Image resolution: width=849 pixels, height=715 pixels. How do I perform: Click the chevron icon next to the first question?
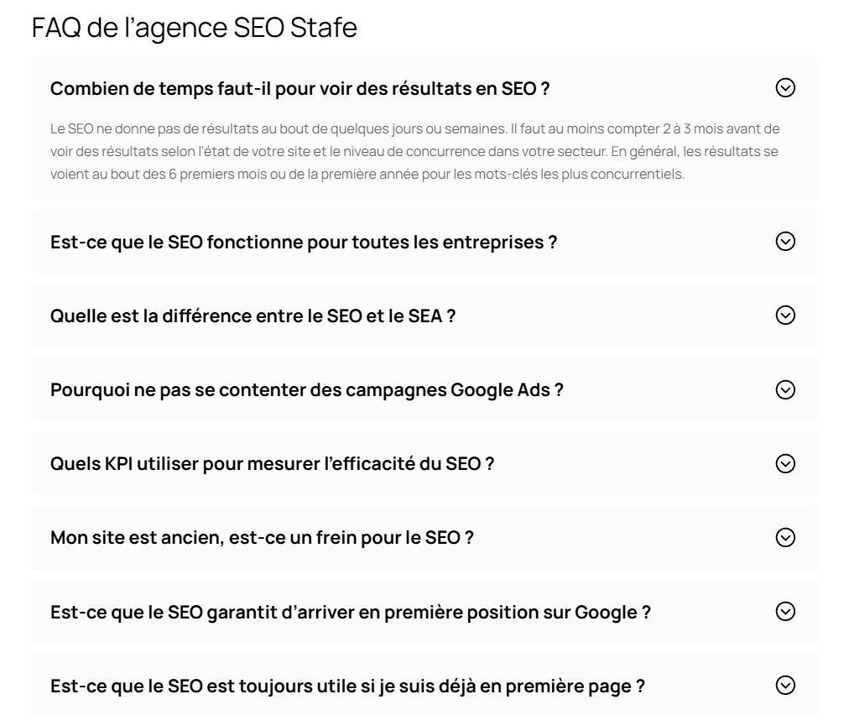click(785, 88)
